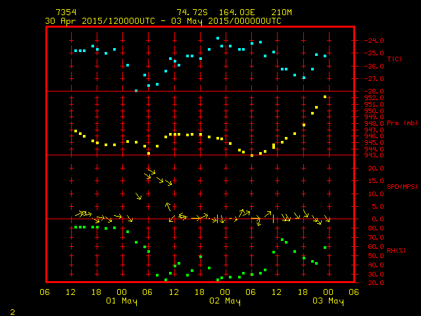Click the "01 May" date label
The height and width of the screenshot is (316, 421).
(x=122, y=301)
